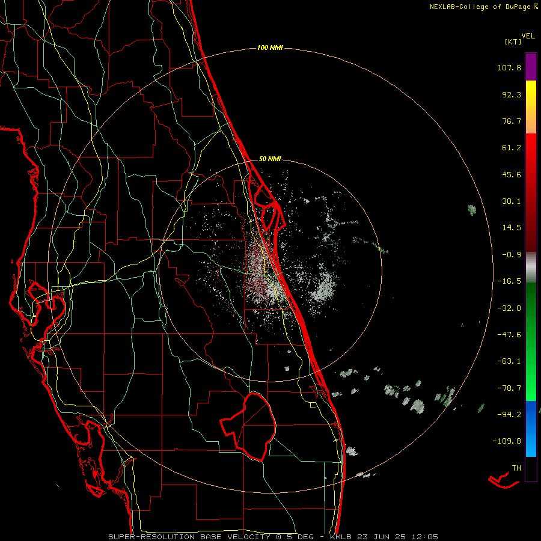Click the -94.2 velocity scale value
541x541 pixels.
coord(509,415)
